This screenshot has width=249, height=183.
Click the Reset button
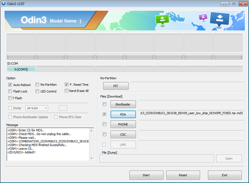[183, 175]
